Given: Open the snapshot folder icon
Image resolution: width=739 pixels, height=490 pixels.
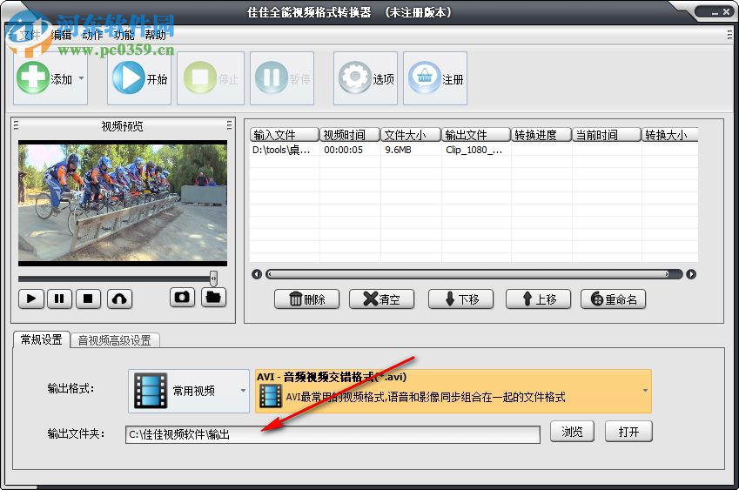Looking at the screenshot, I should coord(213,298).
